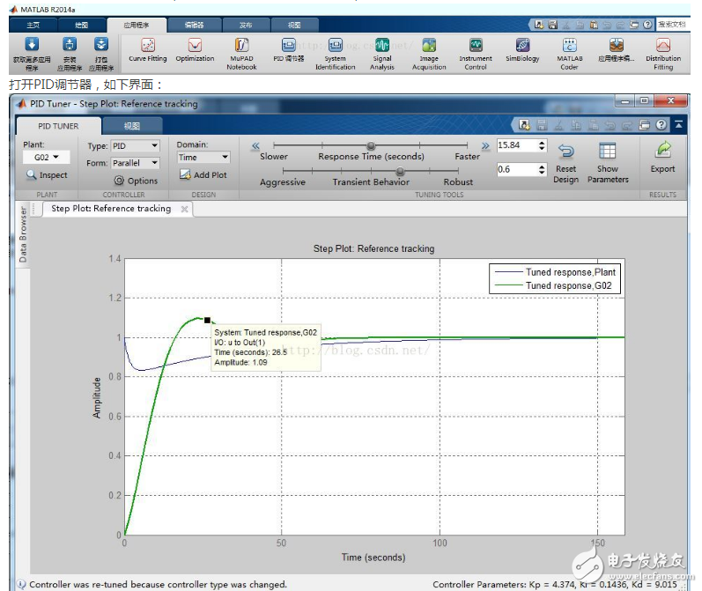Switch to the PID TUNER tab
This screenshot has width=702, height=591.
tap(57, 126)
